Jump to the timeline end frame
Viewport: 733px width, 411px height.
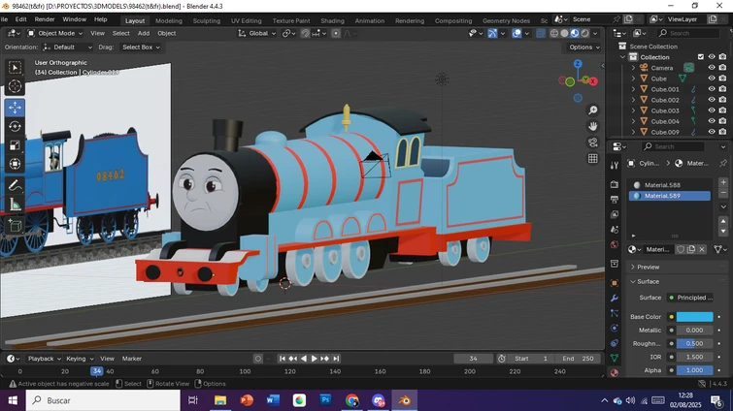click(336, 359)
